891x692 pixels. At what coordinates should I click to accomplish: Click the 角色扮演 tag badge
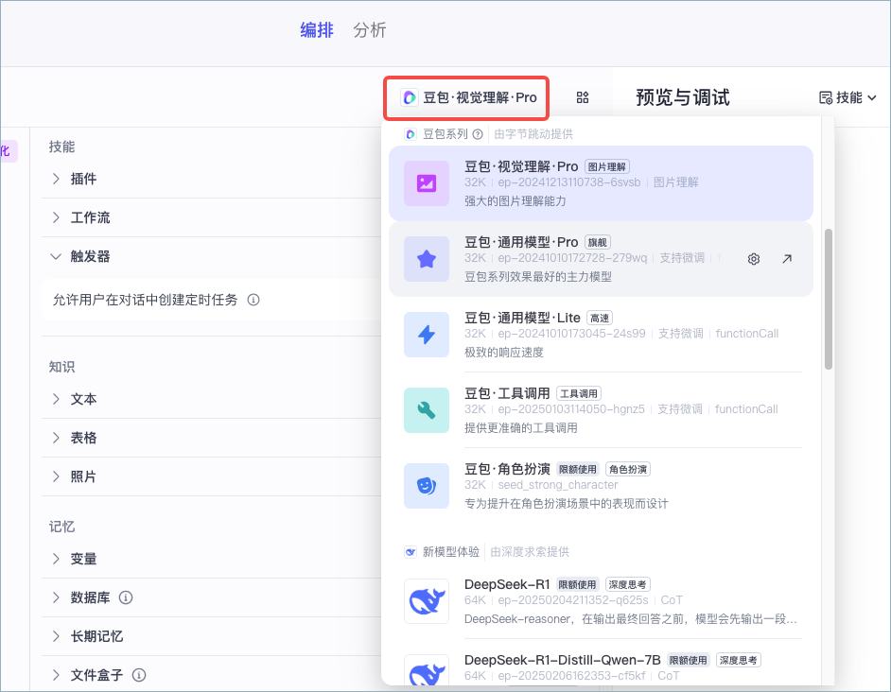click(628, 469)
